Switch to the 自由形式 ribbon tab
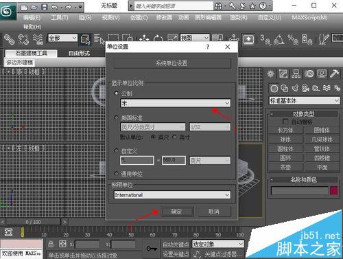Image resolution: width=343 pixels, height=259 pixels. coord(79,54)
